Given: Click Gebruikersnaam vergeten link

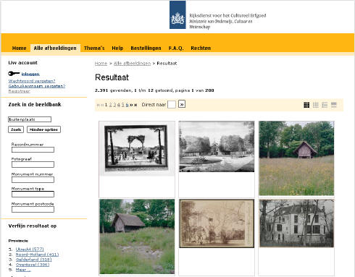Looking at the screenshot, I should click(x=37, y=86).
